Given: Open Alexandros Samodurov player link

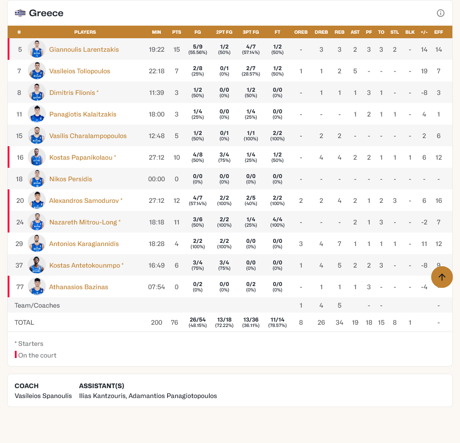Looking at the screenshot, I should point(84,201).
